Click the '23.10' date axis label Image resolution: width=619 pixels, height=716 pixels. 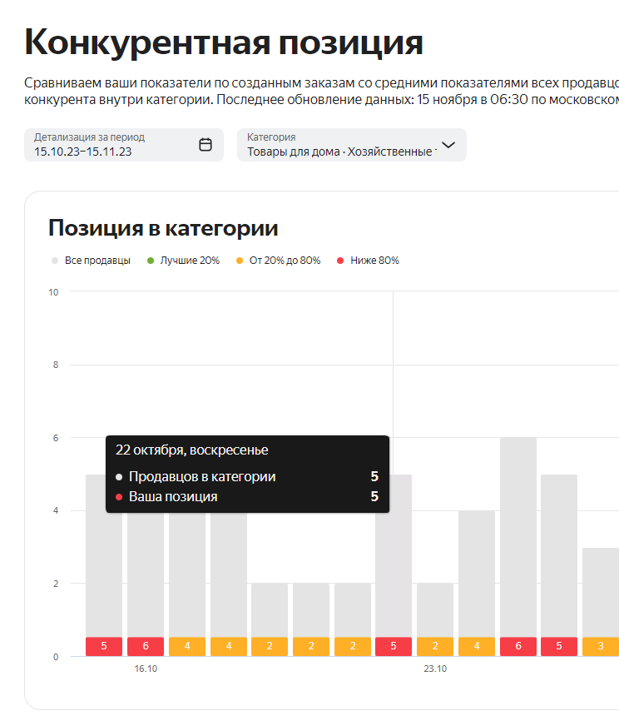pyautogui.click(x=435, y=669)
